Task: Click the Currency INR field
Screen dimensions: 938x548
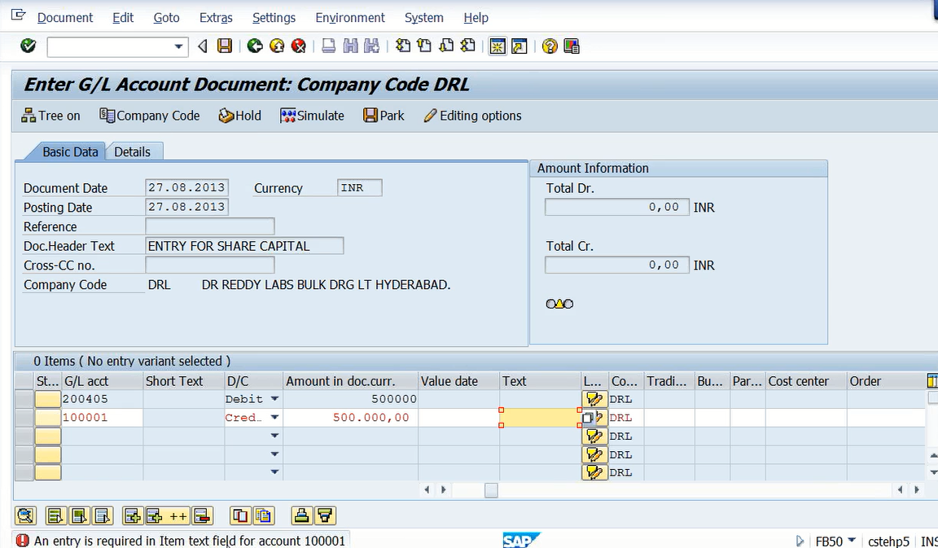Action: 360,188
